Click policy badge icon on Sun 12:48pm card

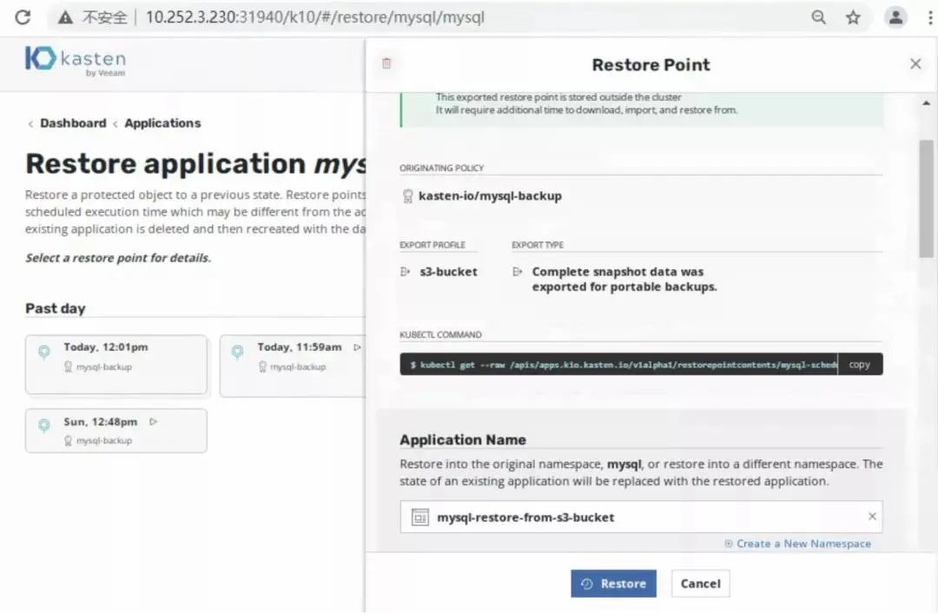69,441
